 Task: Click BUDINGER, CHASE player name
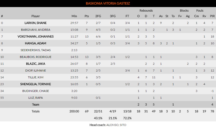point(35,91)
